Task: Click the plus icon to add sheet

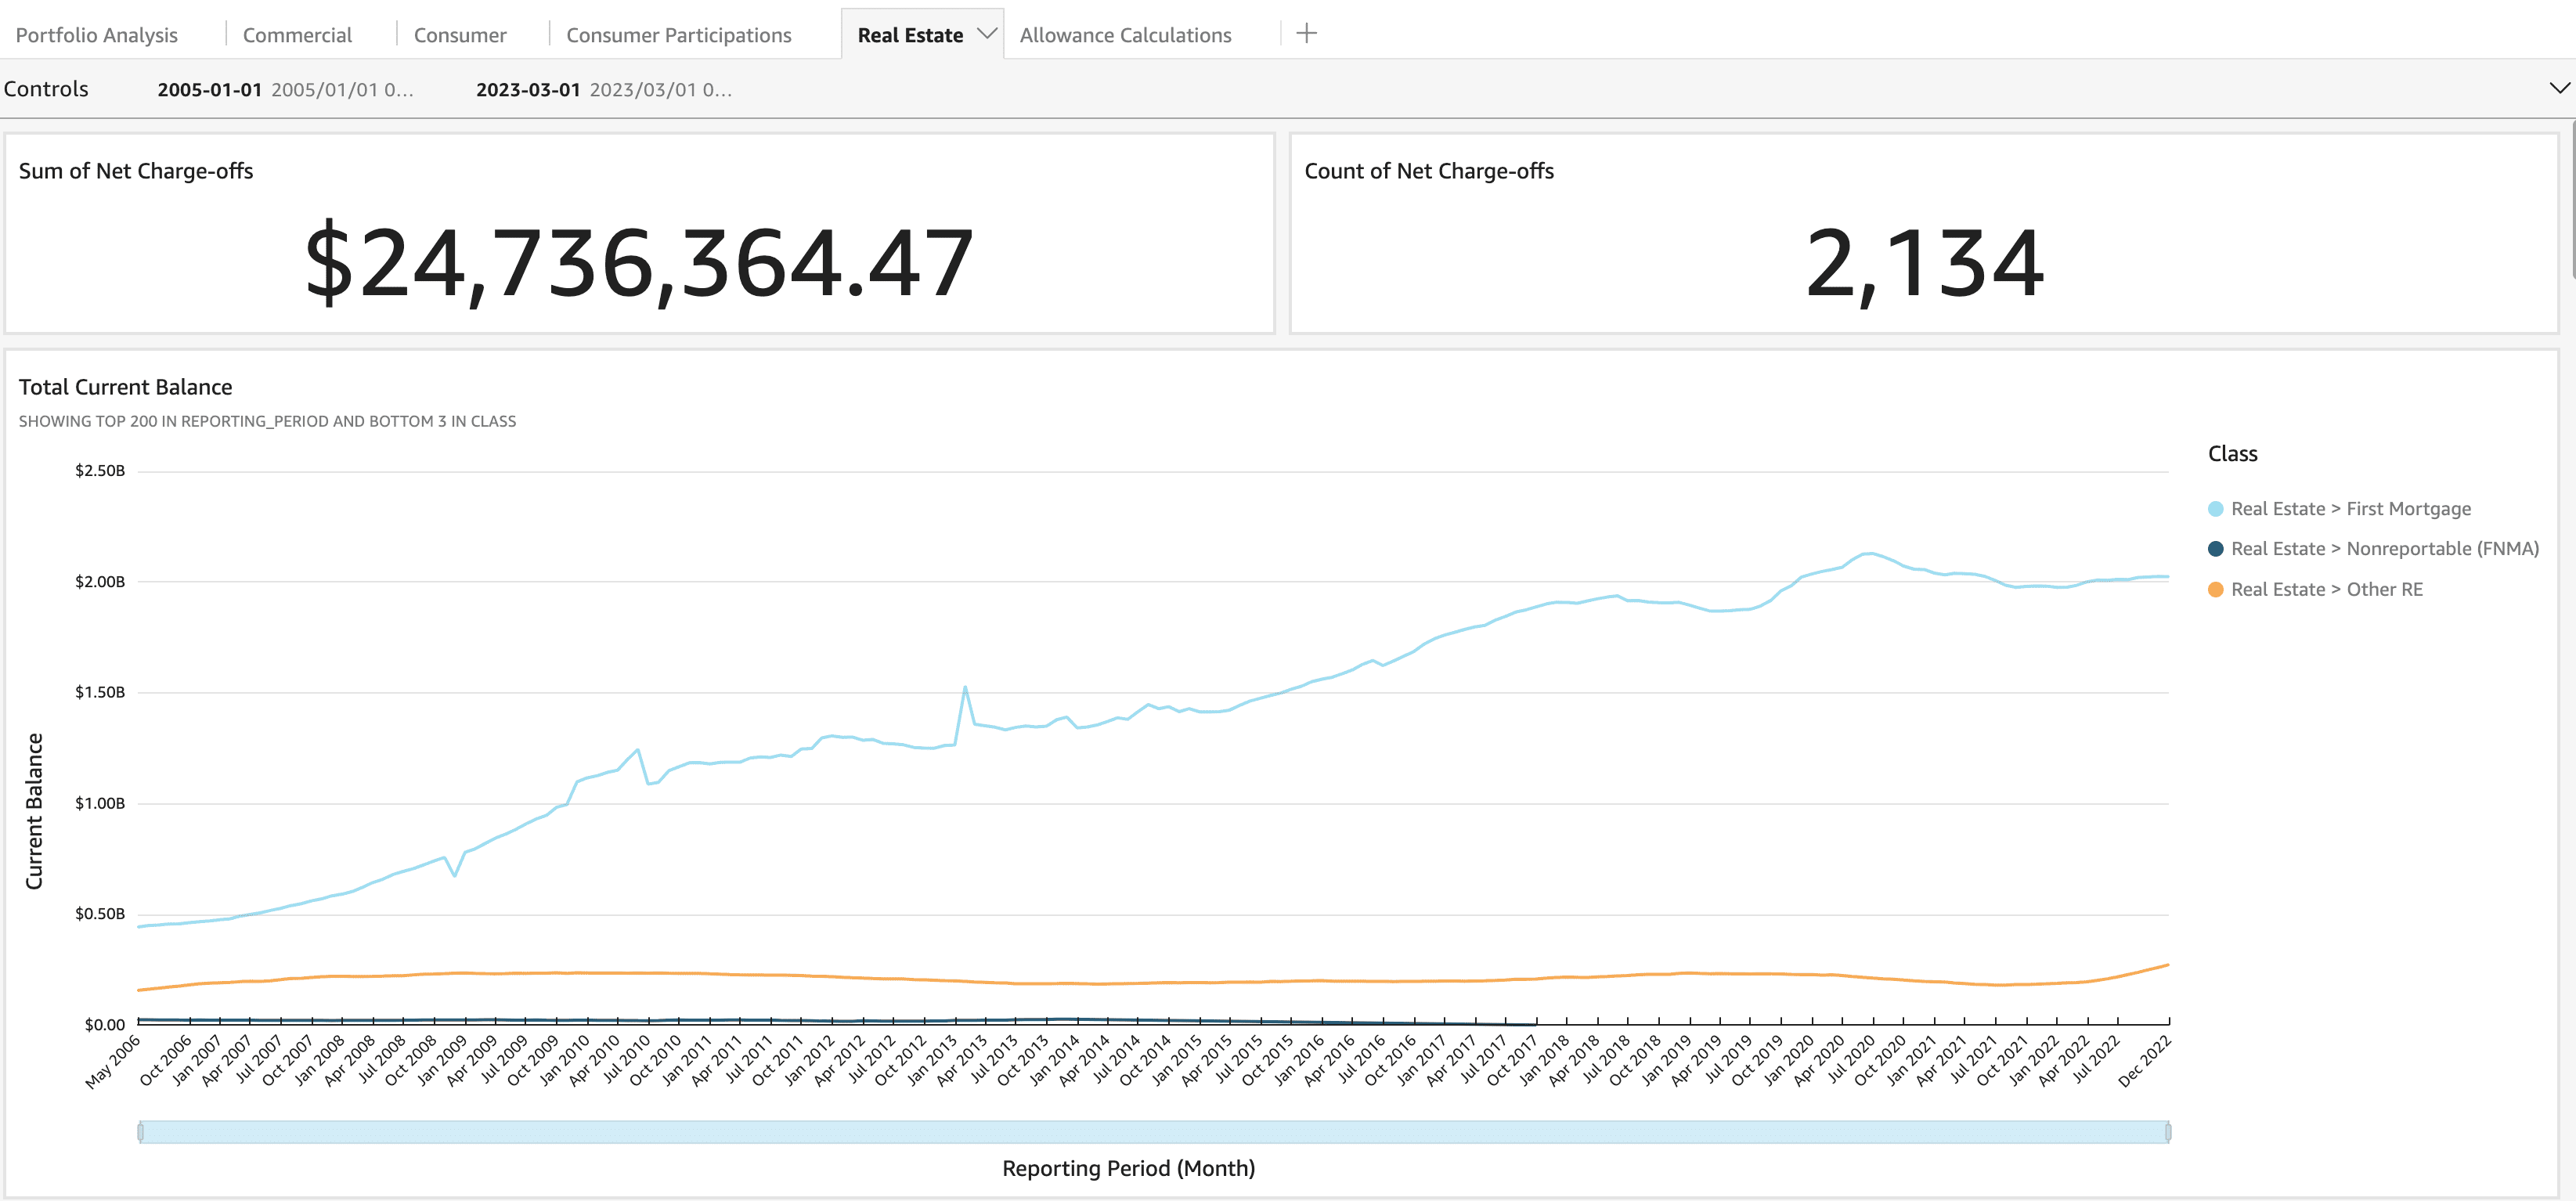Action: click(1306, 34)
